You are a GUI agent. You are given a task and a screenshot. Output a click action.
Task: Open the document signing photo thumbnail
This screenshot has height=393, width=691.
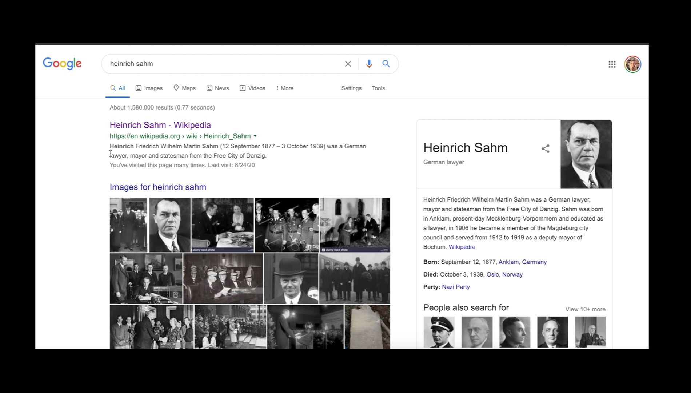[146, 279]
